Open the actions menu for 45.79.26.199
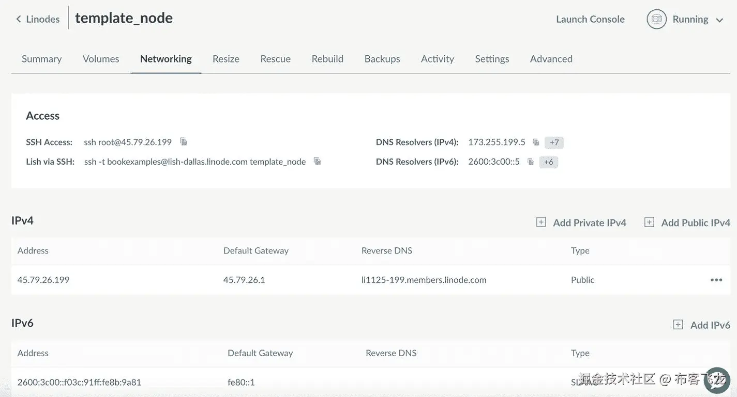Screen dimensions: 737x397 click(716, 280)
